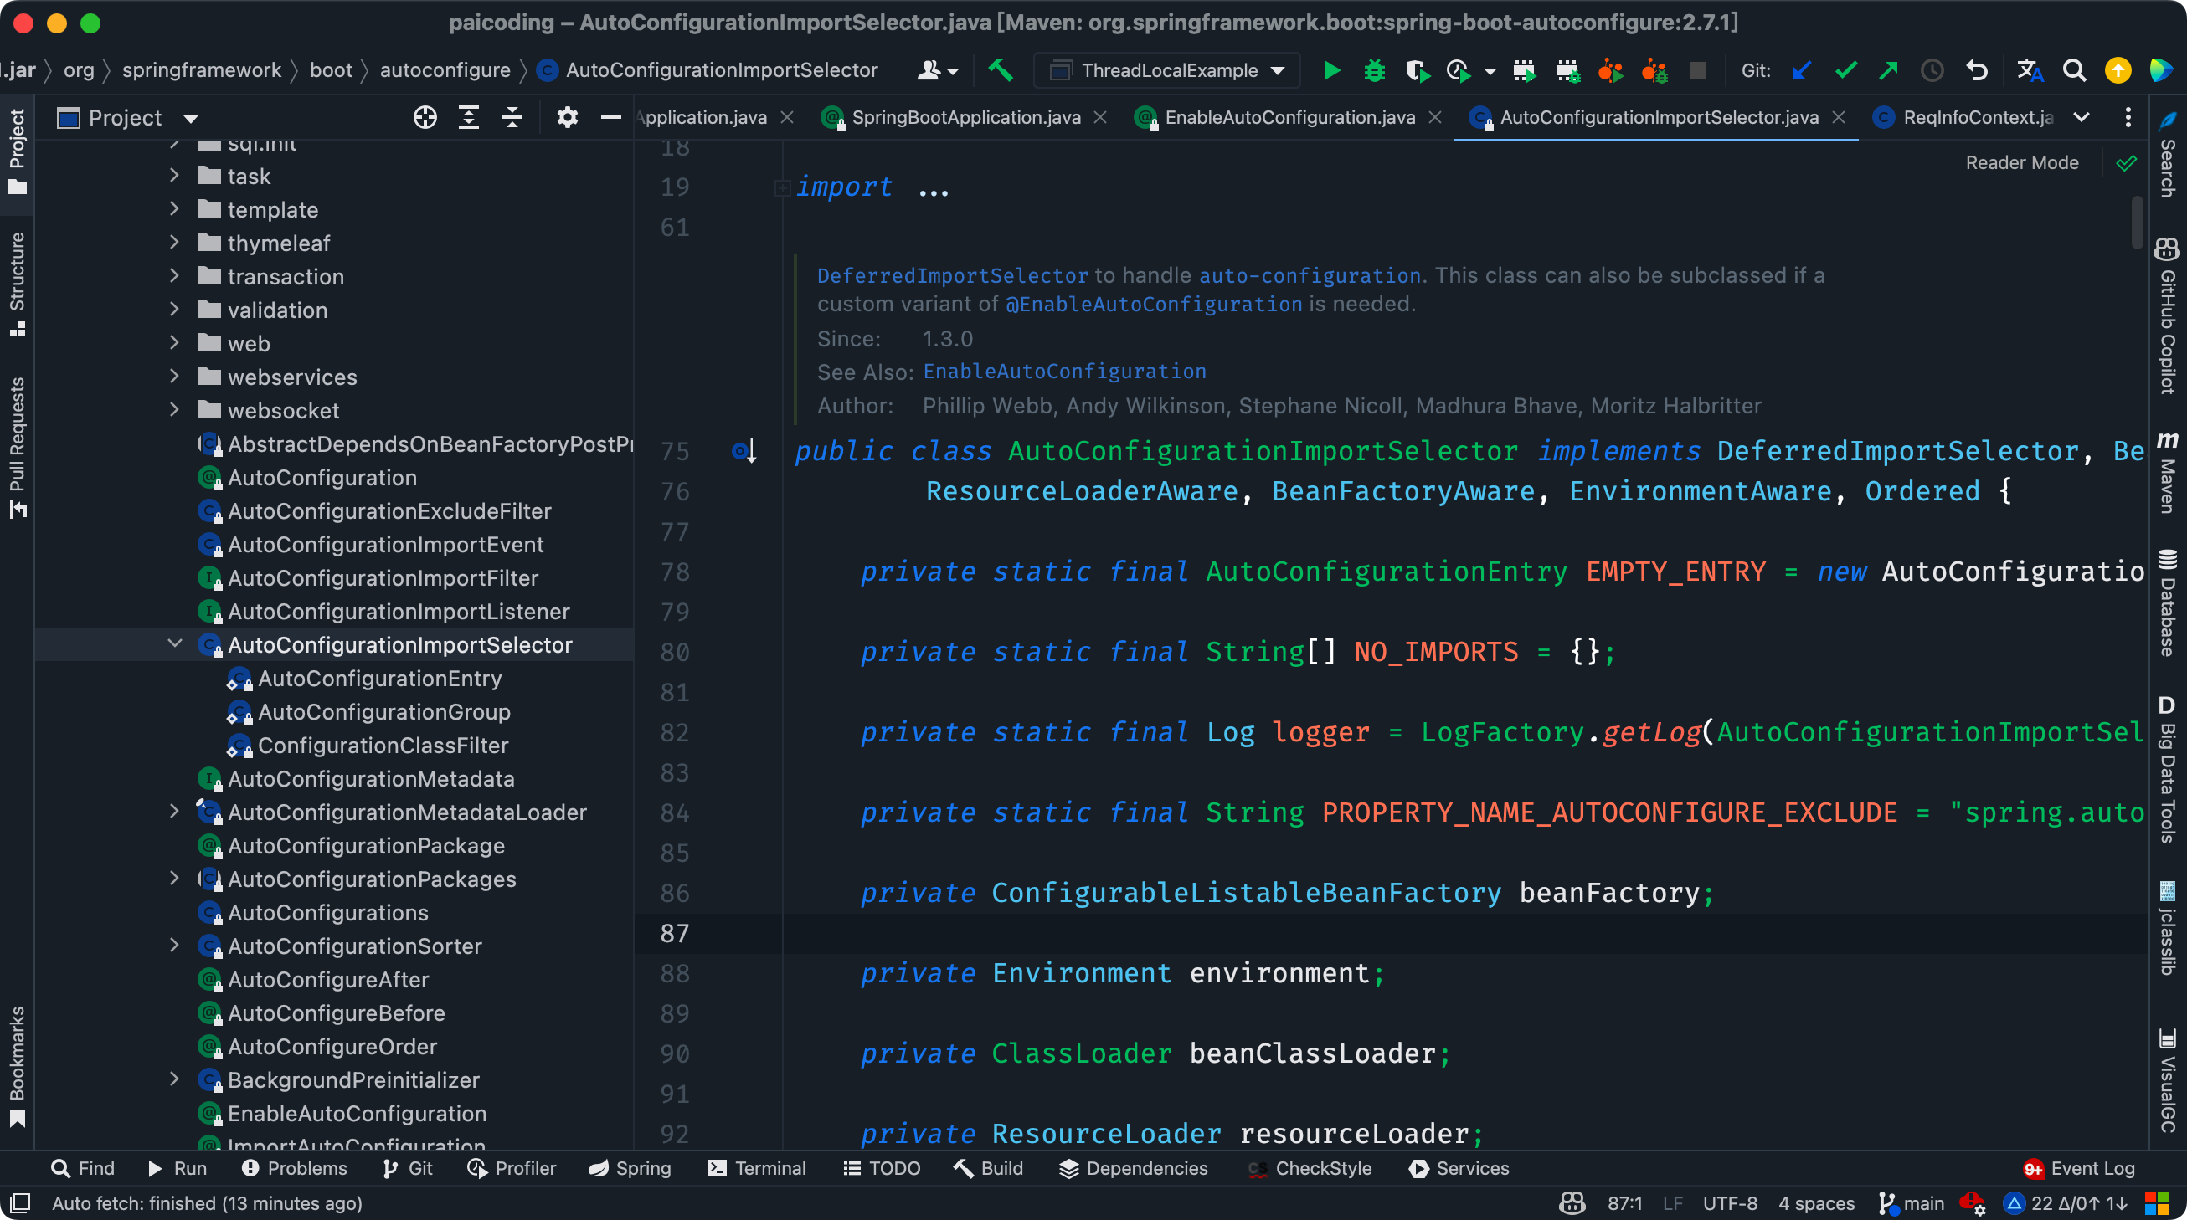Toggle tool windows quick-access button
Image resolution: width=2187 pixels, height=1220 pixels.
pos(20,1203)
